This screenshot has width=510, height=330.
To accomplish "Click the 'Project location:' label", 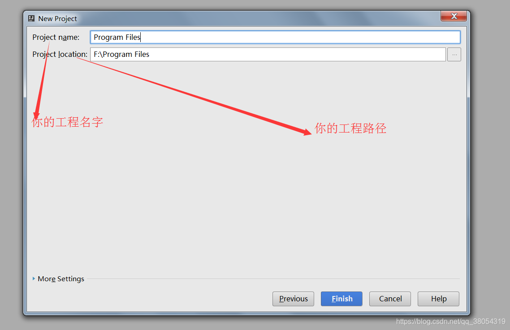I will point(60,54).
